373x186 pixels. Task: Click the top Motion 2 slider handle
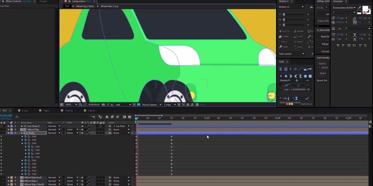(x=284, y=14)
